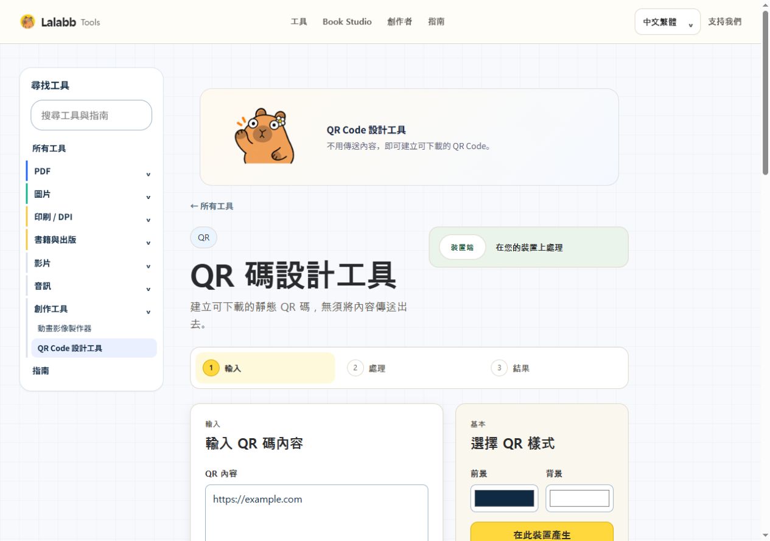Click the QR tag badge
The width and height of the screenshot is (770, 541).
pyautogui.click(x=203, y=237)
